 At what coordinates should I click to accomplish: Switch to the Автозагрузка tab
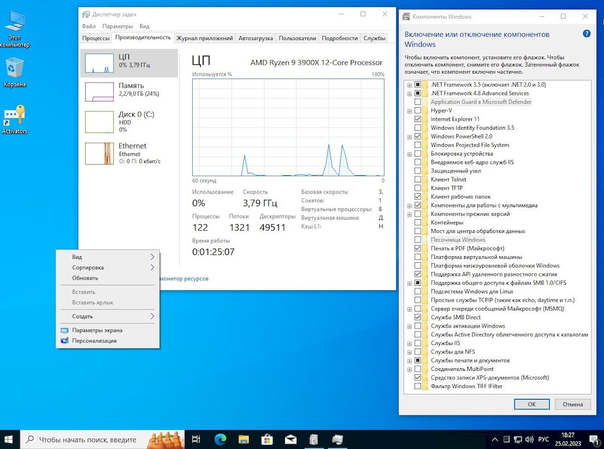coord(256,38)
